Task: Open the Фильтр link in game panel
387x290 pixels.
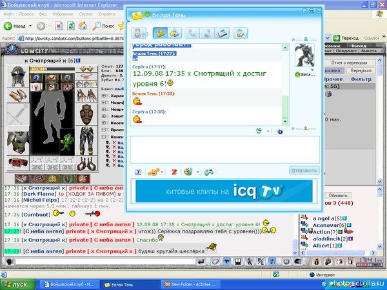Action: 361,79
